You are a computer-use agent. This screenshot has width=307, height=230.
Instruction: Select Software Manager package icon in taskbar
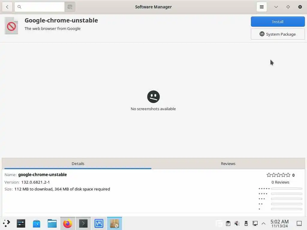click(115, 223)
